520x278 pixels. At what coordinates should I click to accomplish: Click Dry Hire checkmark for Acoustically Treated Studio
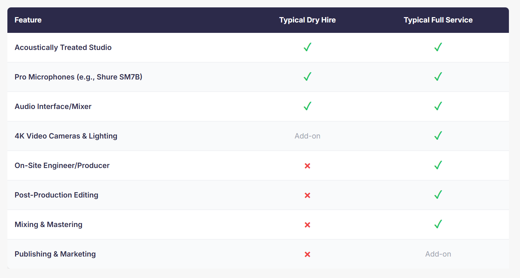[308, 47]
